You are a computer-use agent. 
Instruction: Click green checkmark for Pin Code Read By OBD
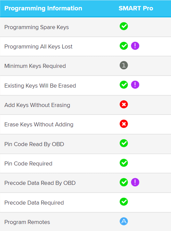coord(124,143)
